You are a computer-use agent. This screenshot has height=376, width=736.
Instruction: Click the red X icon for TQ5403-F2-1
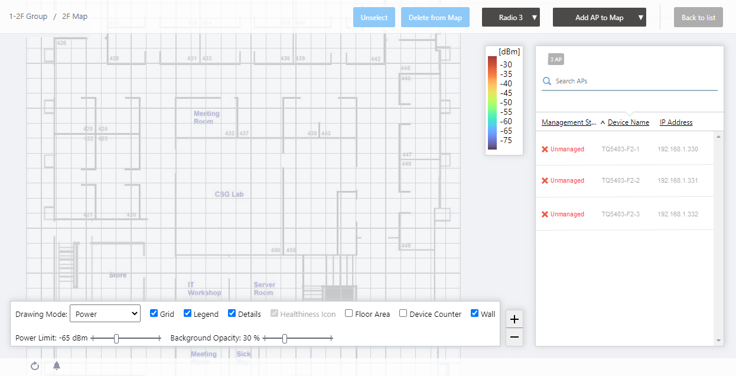tap(545, 149)
